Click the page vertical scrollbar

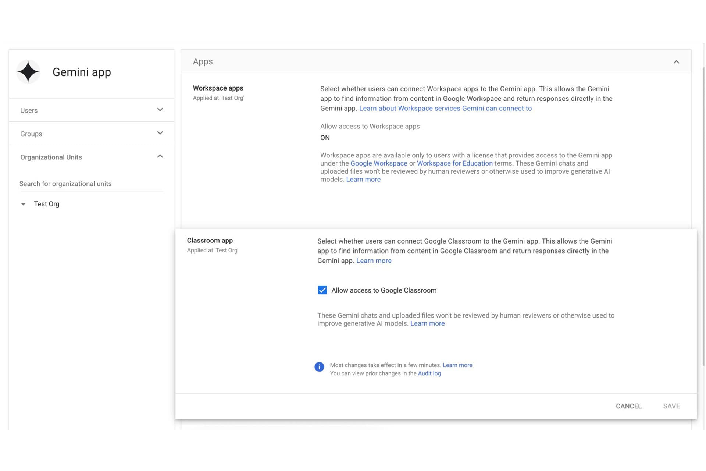703,217
